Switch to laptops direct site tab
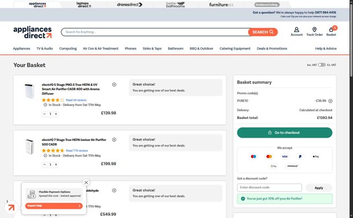Image resolution: width=353 pixels, height=218 pixels. (84, 4)
